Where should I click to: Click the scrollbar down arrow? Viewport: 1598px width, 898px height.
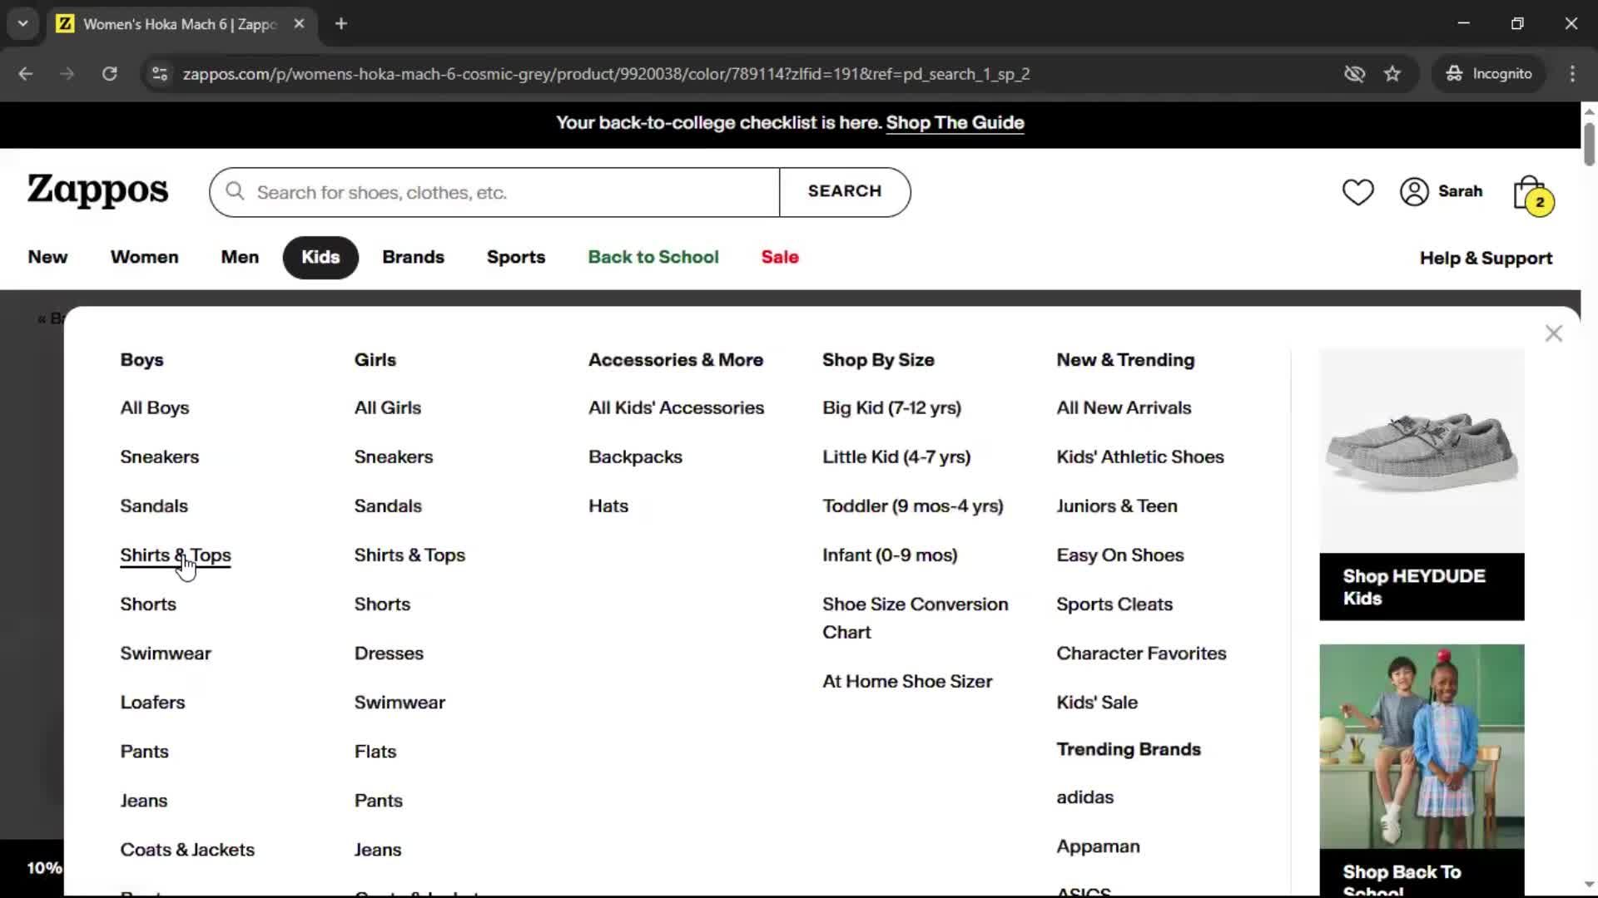pyautogui.click(x=1589, y=885)
